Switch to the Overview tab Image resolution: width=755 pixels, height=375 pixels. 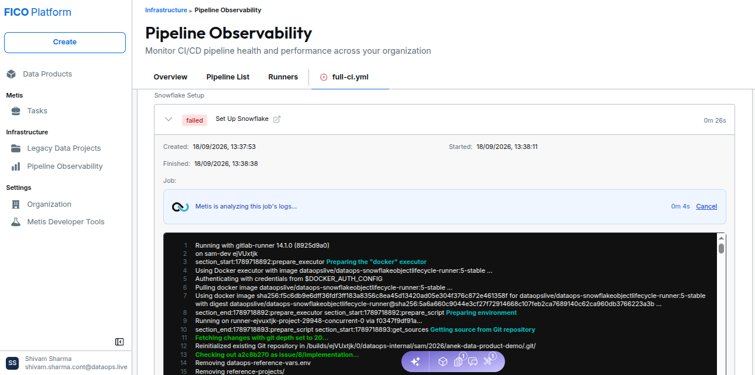click(x=170, y=77)
